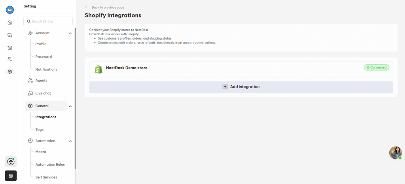
Task: Click the Setting panel title
Action: click(30, 6)
